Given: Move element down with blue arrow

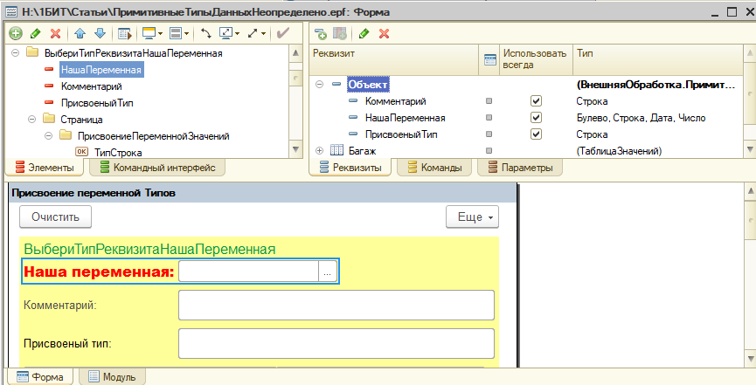Looking at the screenshot, I should pyautogui.click(x=99, y=33).
